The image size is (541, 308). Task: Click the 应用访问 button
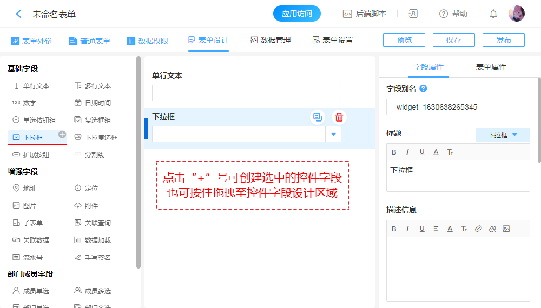[x=297, y=14]
